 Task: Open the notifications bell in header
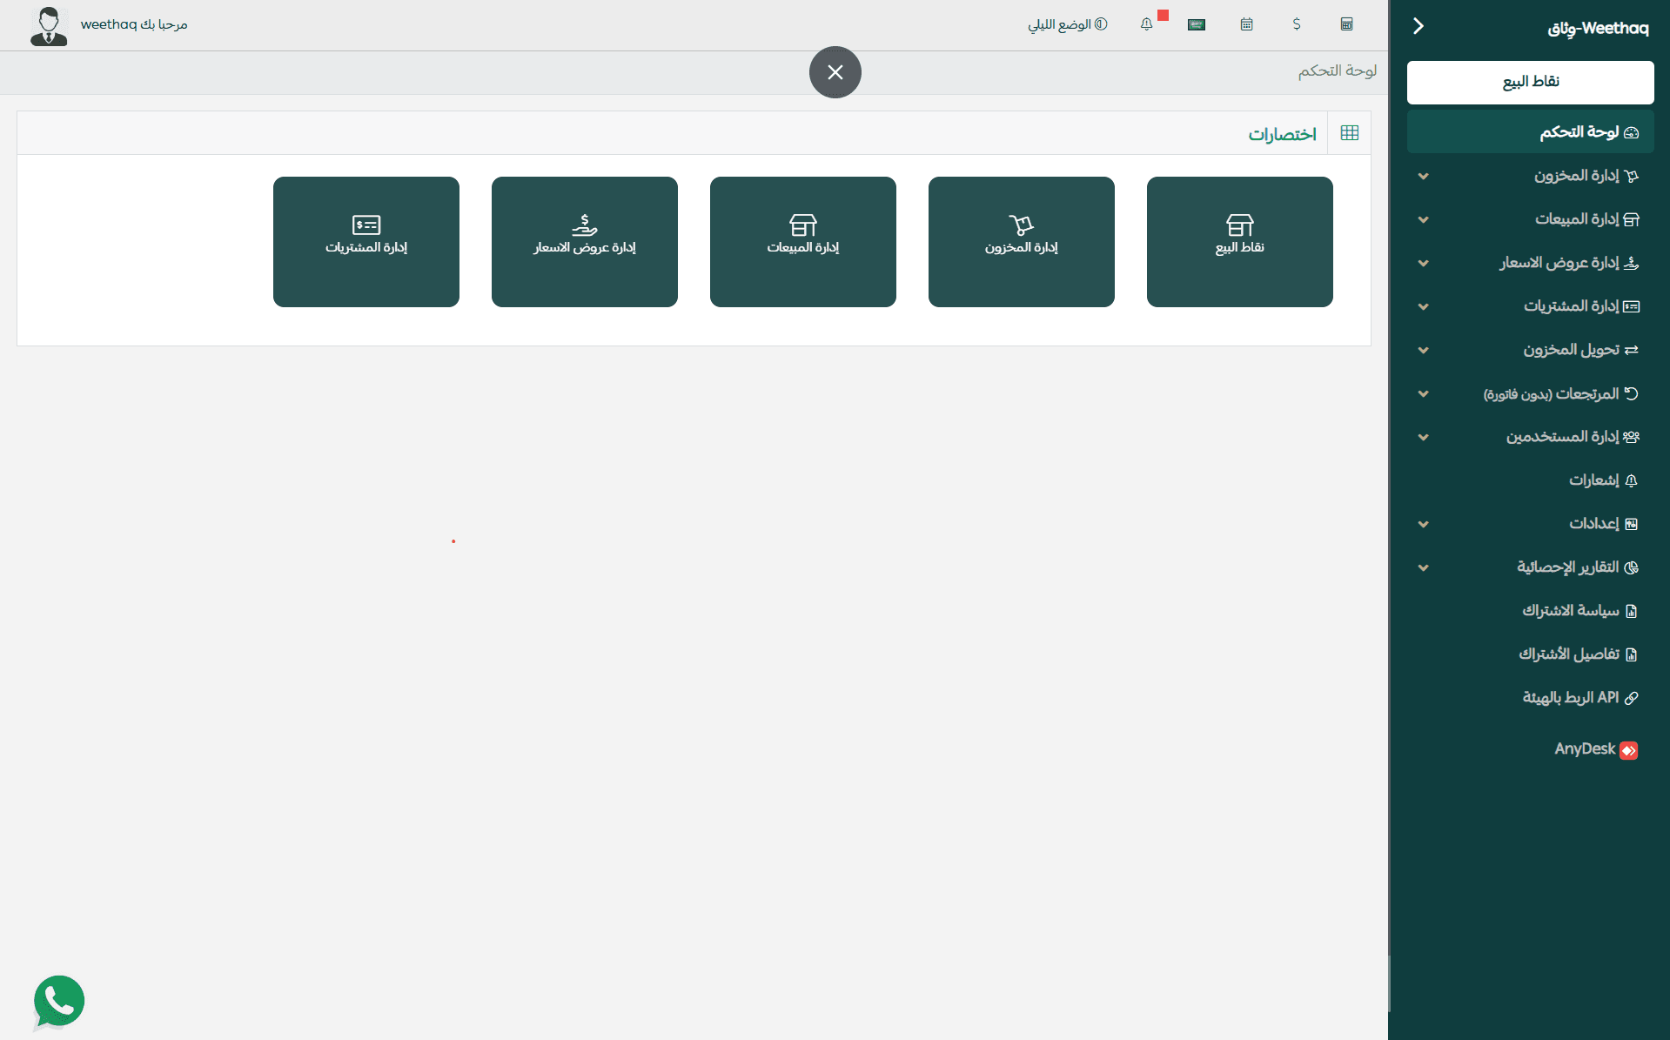pyautogui.click(x=1147, y=24)
